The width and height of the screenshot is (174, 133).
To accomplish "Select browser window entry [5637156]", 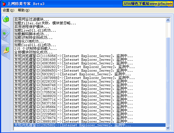I will pos(90,103).
